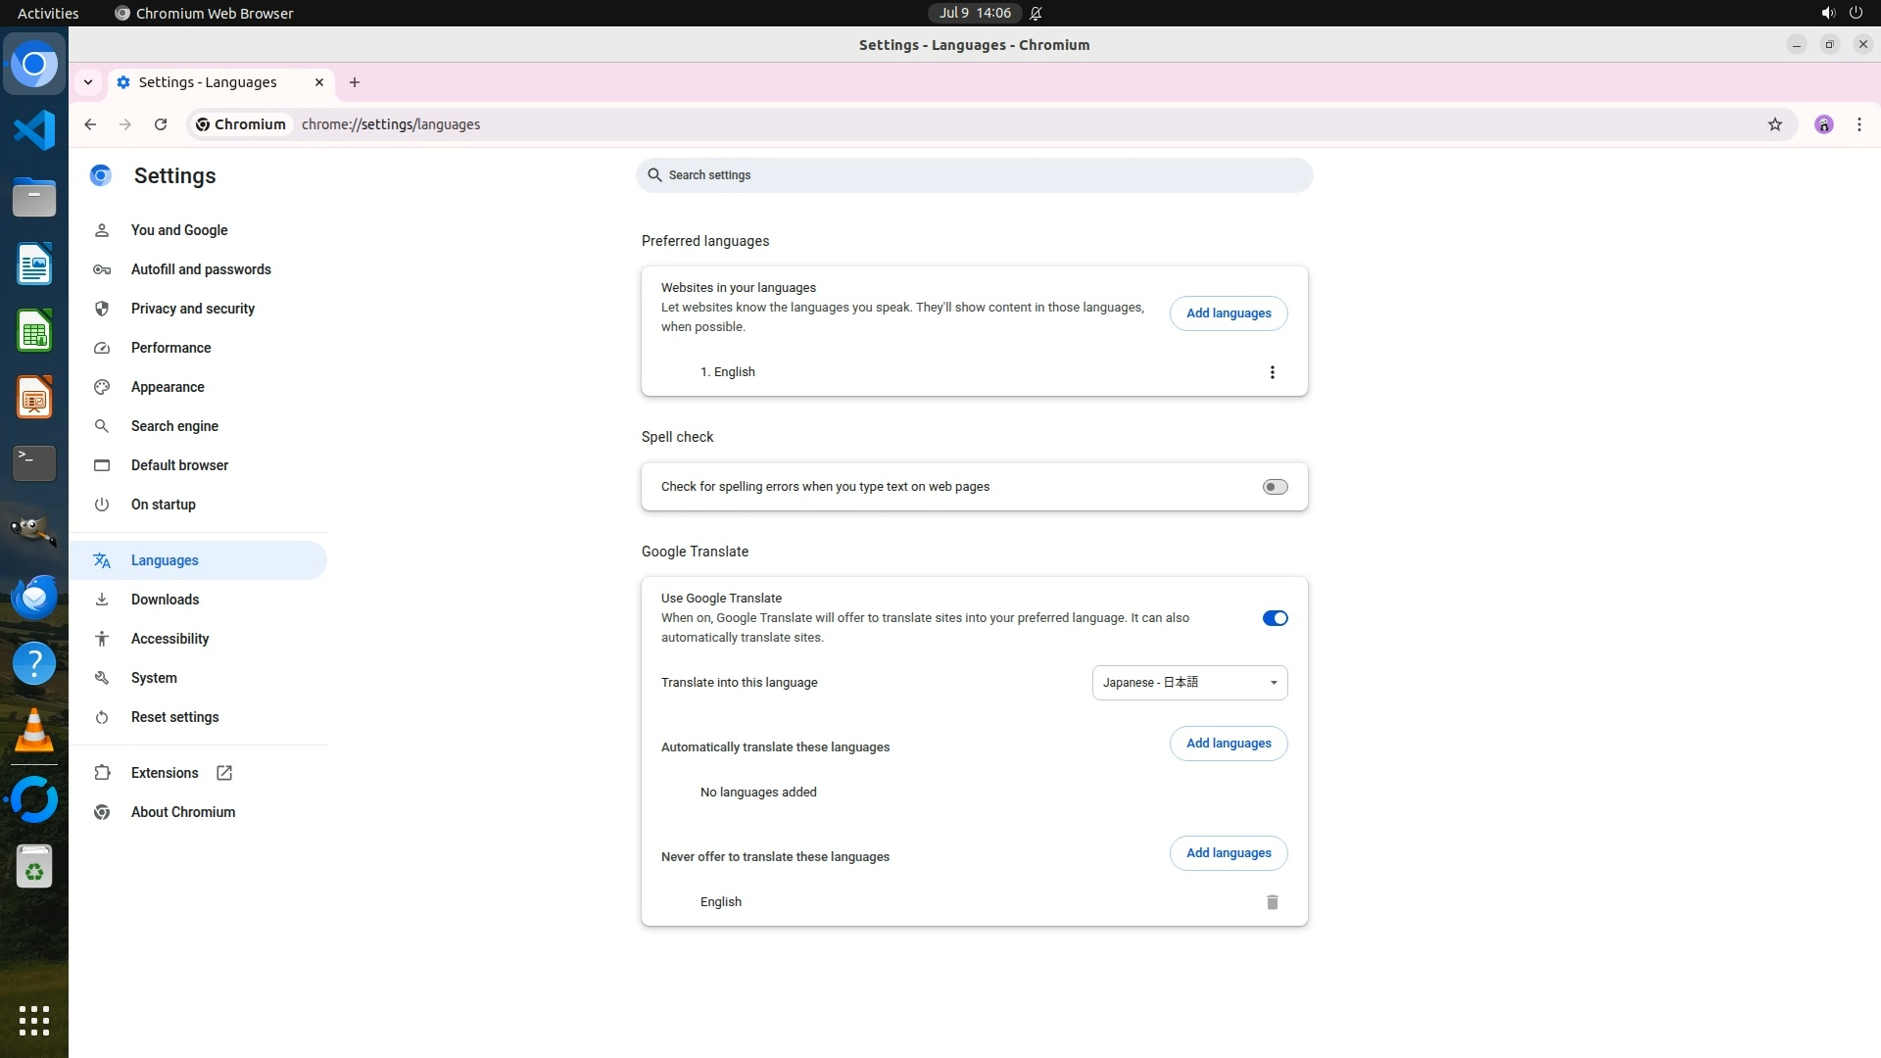1881x1058 pixels.
Task: Turn off Use Google Translate toggle
Action: (1275, 618)
